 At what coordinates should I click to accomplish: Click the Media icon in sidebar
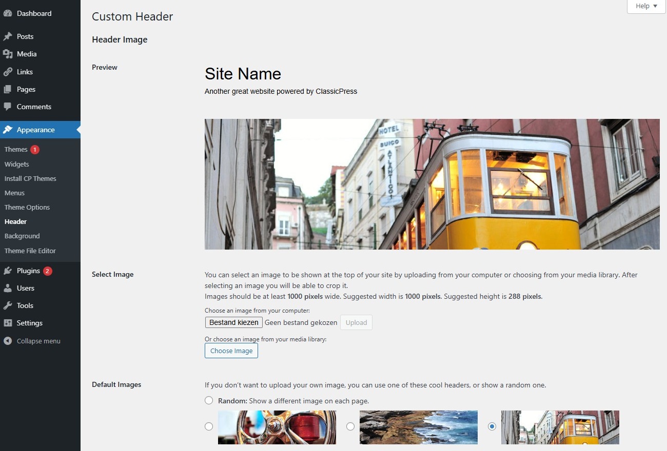click(8, 54)
